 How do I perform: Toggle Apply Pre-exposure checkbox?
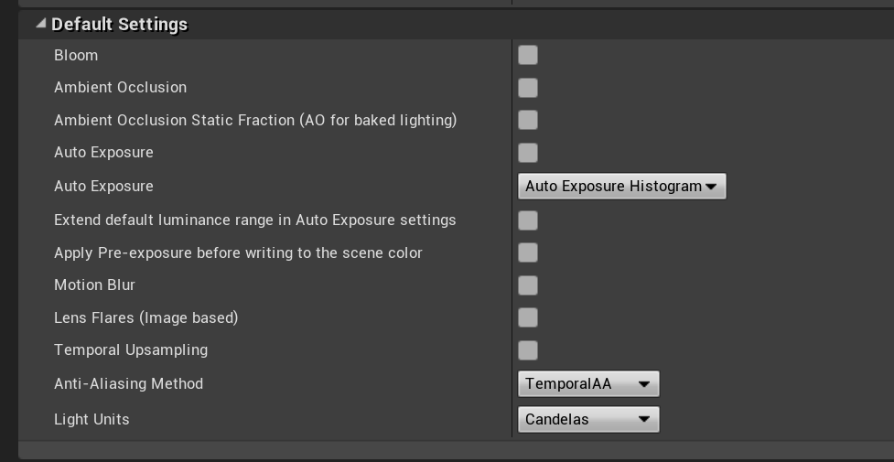point(528,252)
